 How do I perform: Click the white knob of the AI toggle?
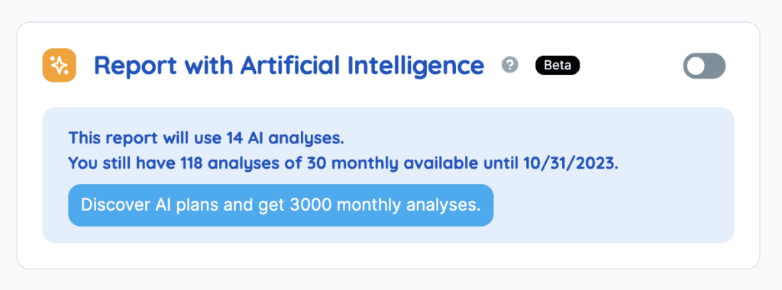tap(696, 66)
